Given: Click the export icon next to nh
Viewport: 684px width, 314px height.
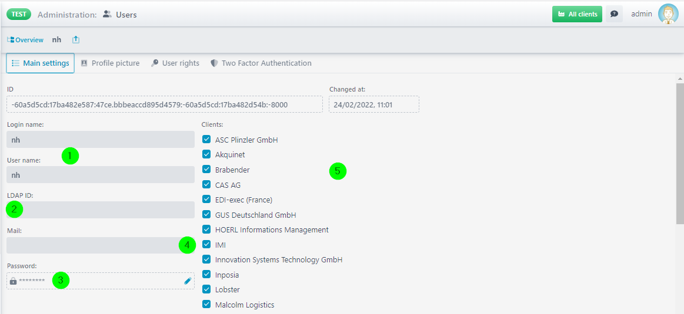Looking at the screenshot, I should (75, 40).
